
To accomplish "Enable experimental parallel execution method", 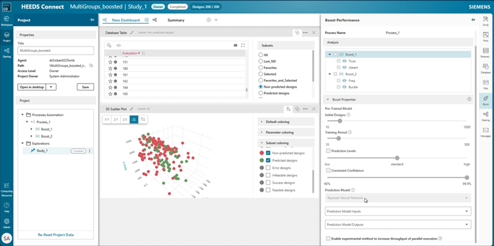I will 328,239.
